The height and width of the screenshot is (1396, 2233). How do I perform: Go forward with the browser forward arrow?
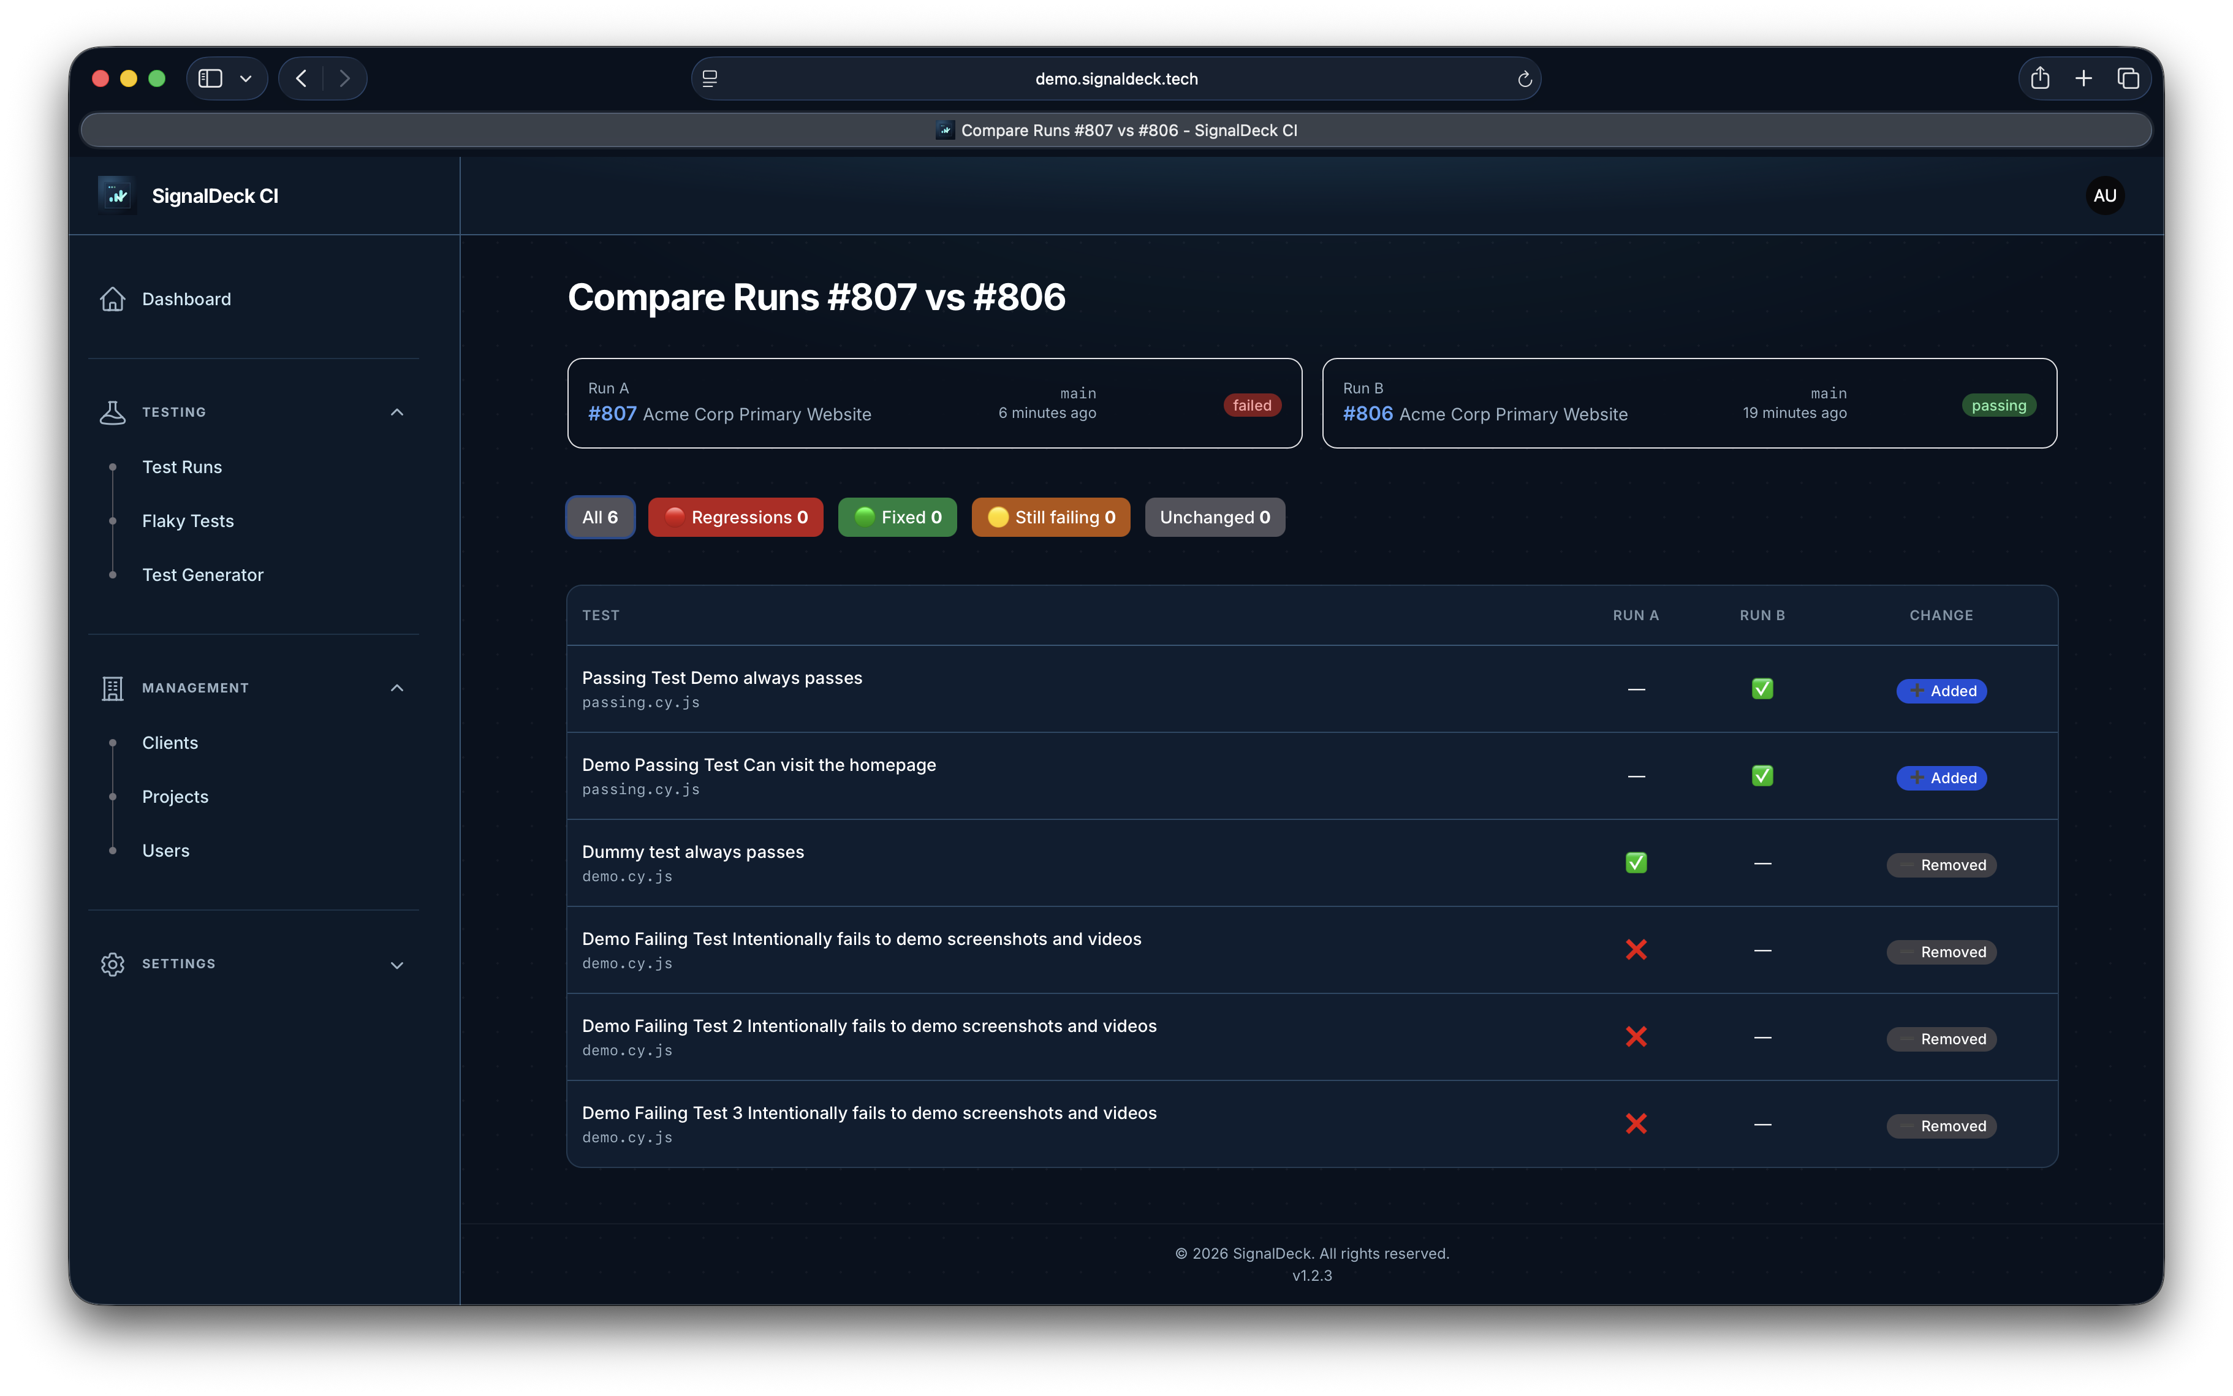[344, 78]
